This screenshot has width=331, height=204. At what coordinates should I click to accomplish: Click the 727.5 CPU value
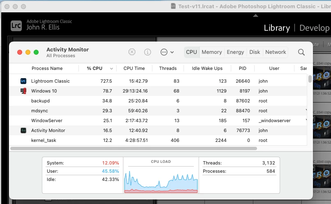click(106, 81)
